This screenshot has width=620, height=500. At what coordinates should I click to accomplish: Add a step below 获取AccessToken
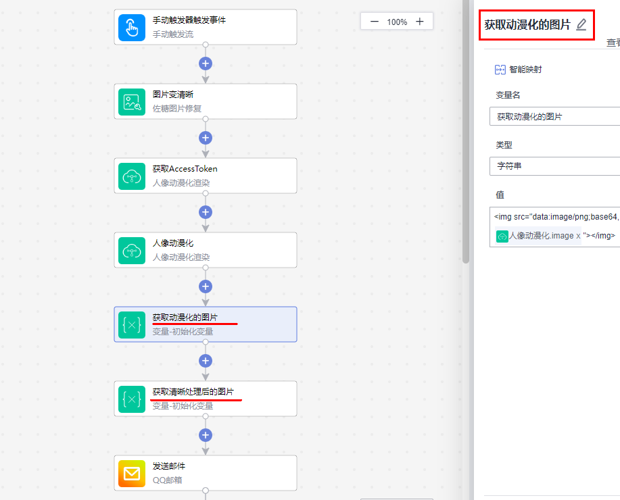tap(206, 212)
